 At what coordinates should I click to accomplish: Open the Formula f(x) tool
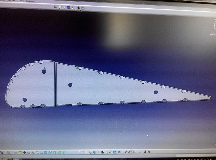point(56,7)
